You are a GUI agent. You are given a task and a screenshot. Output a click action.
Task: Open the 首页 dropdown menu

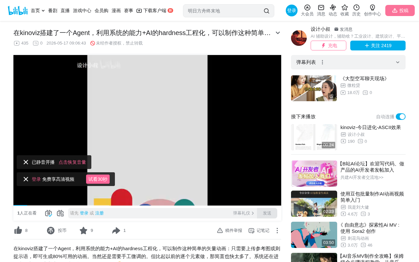[x=38, y=10]
